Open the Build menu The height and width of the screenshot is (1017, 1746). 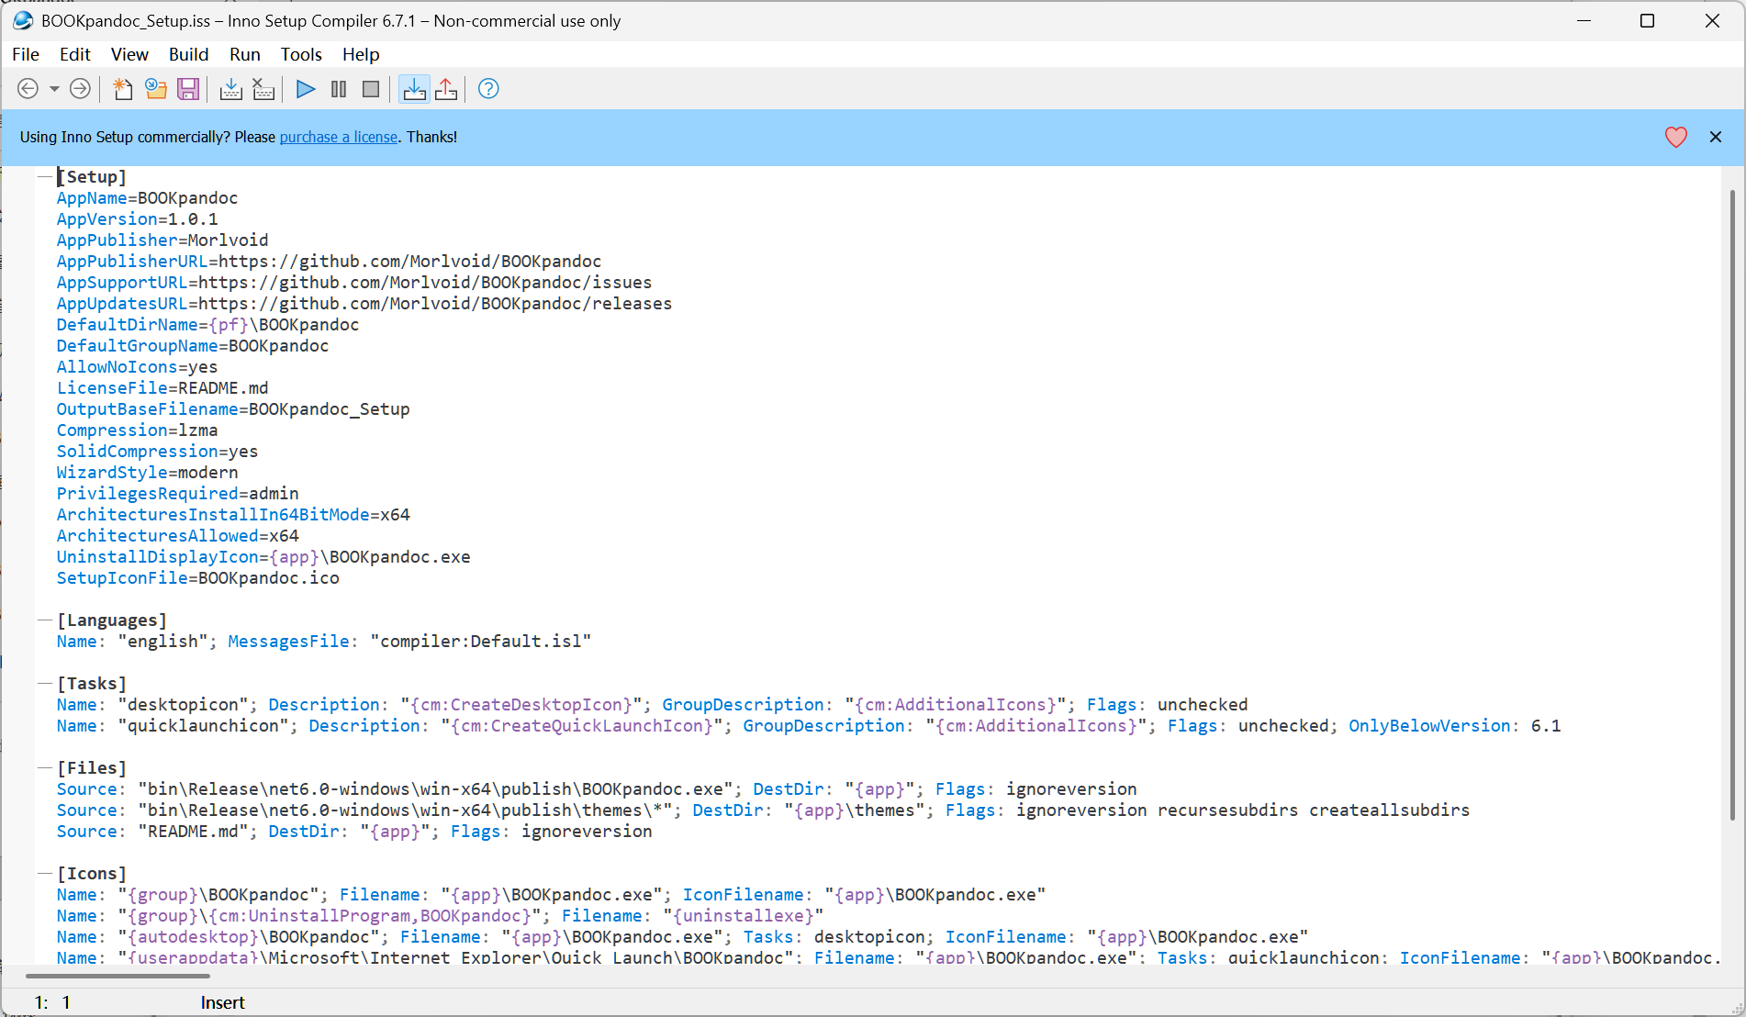[188, 54]
